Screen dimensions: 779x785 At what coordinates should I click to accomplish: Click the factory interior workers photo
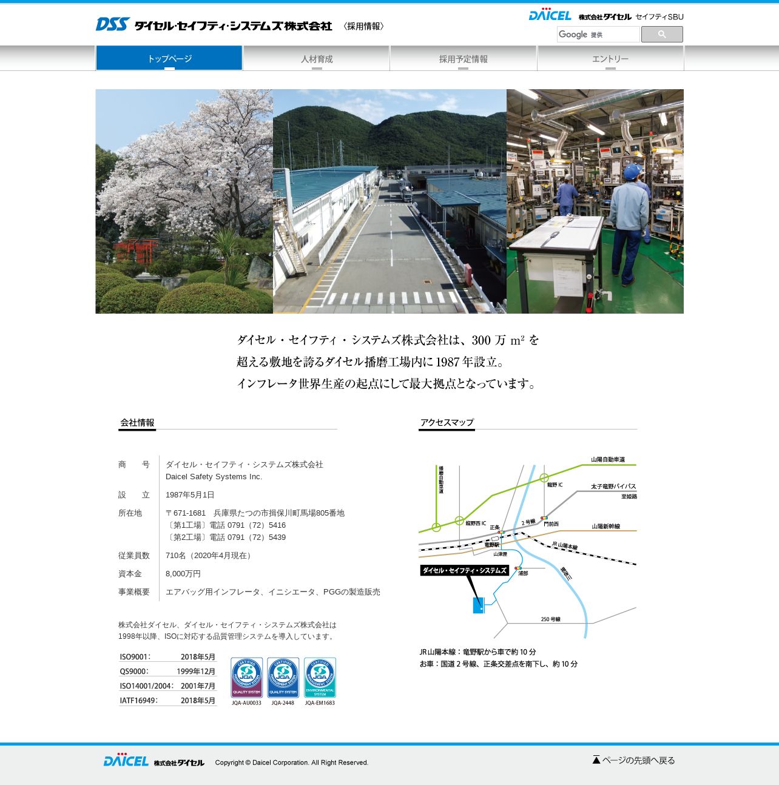595,201
